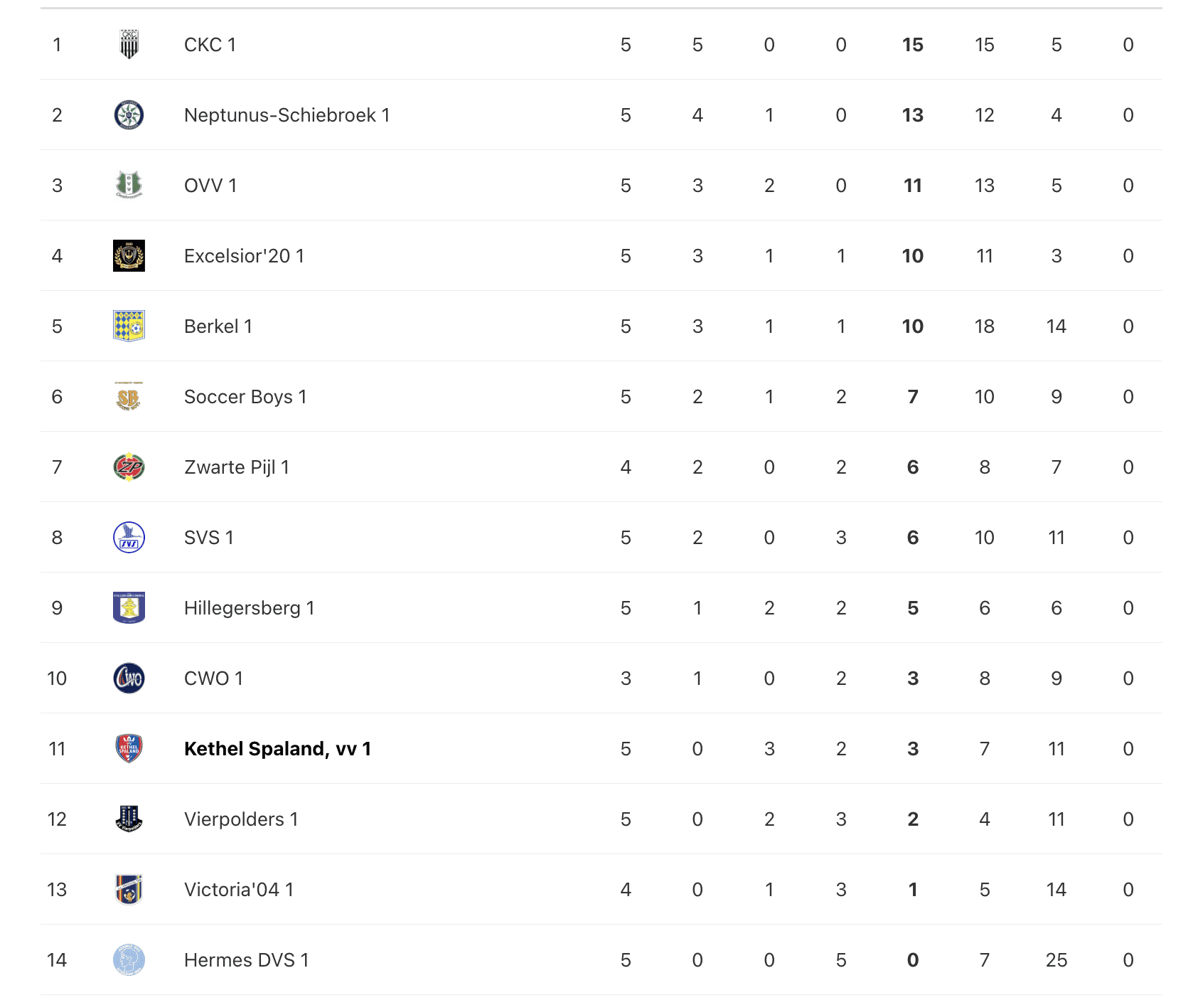Click the Vierpolders club crest
Screen dimensions: 1193x1000
click(129, 819)
